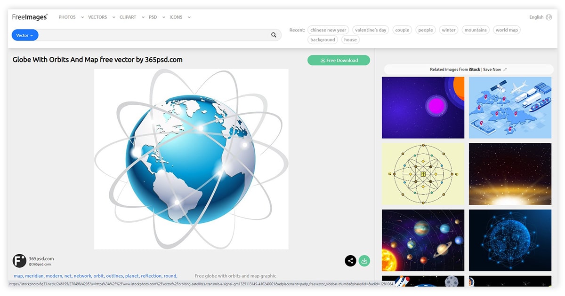This screenshot has height=296, width=565.
Task: Open the logistics world map thumbnail
Action: [510, 108]
